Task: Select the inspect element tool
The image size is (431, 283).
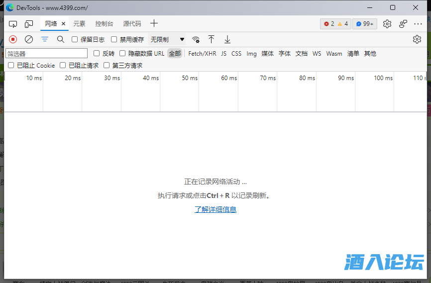Action: tap(13, 24)
